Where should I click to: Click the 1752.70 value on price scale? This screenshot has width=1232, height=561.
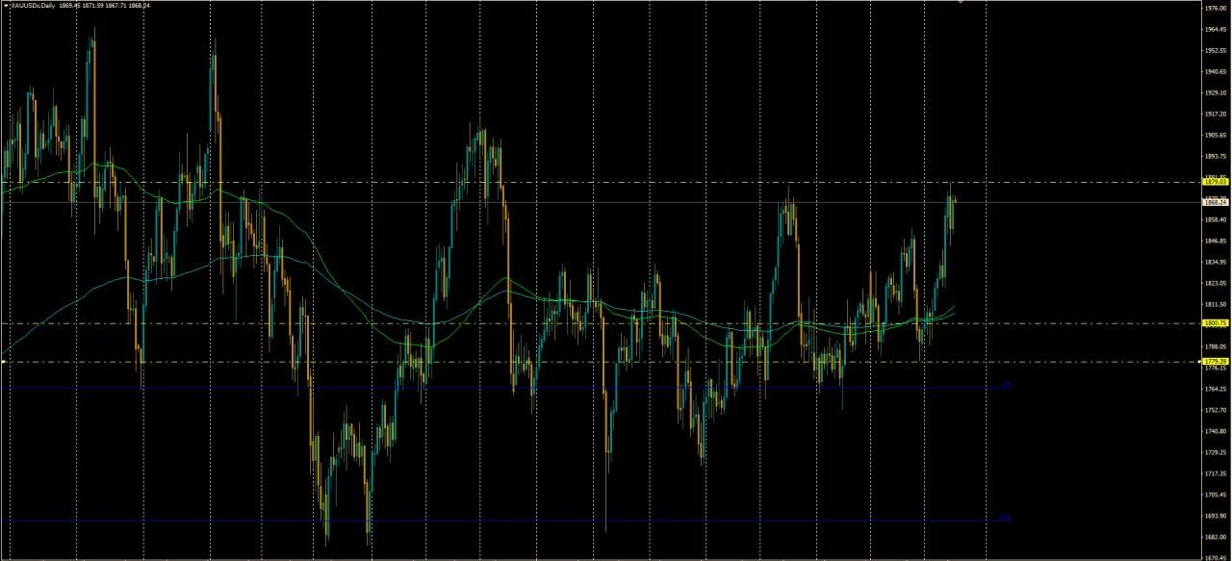(x=1214, y=410)
